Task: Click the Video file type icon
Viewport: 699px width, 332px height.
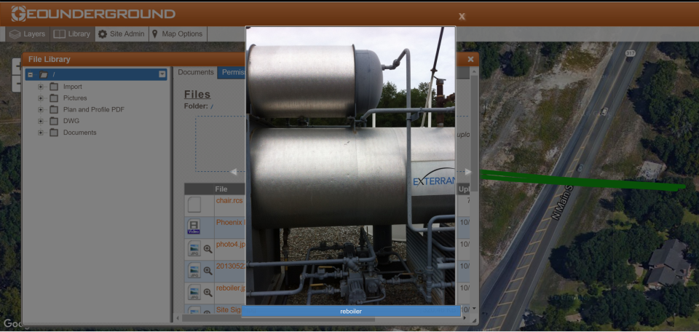Action: pos(194,226)
